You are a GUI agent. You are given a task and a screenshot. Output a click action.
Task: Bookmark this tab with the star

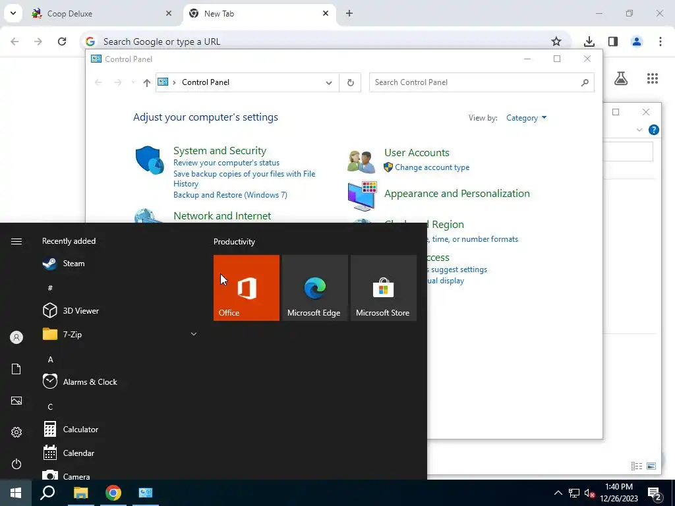pos(556,42)
